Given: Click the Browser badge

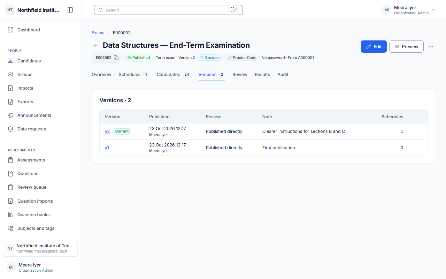Looking at the screenshot, I should tap(210, 58).
